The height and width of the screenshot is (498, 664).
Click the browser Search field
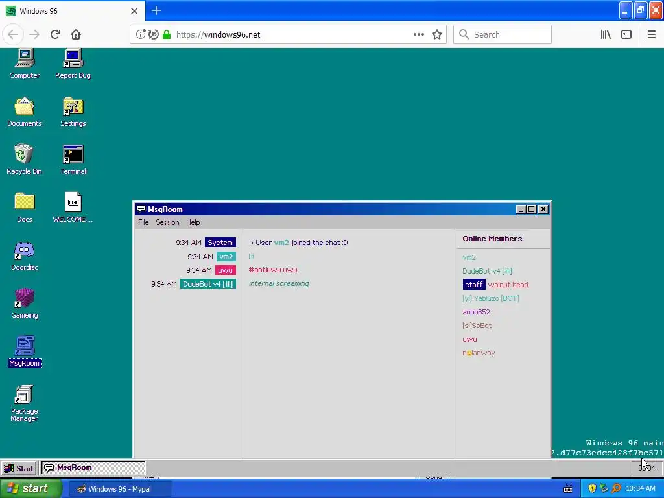(x=503, y=34)
